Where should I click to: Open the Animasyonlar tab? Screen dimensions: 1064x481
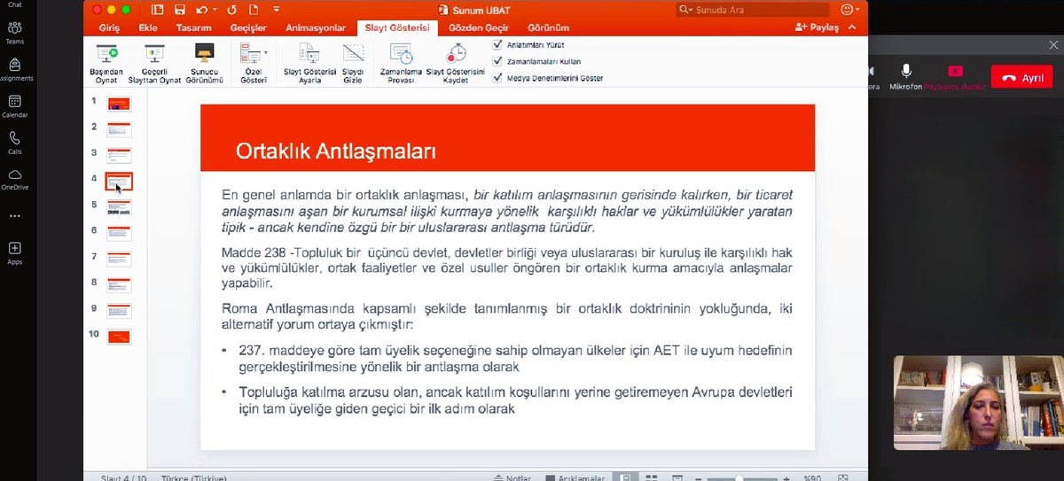(x=316, y=27)
